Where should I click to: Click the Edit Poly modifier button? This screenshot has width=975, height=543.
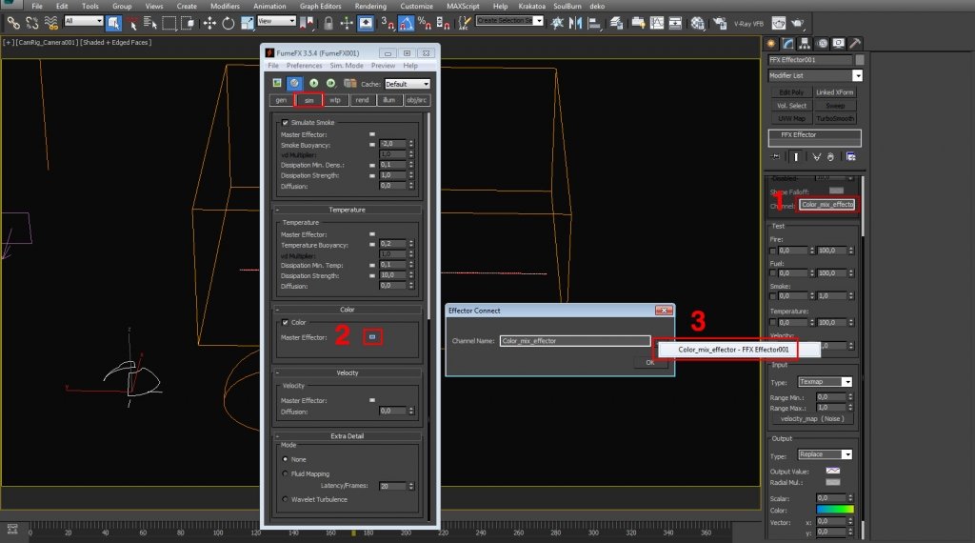tap(791, 92)
